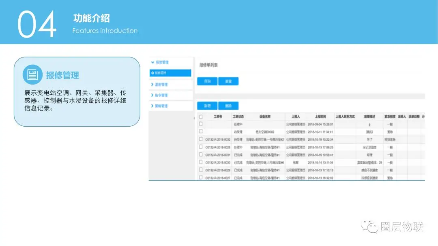This screenshot has width=438, height=246.
Task: Click the 上报人 column header
Action: (296, 117)
